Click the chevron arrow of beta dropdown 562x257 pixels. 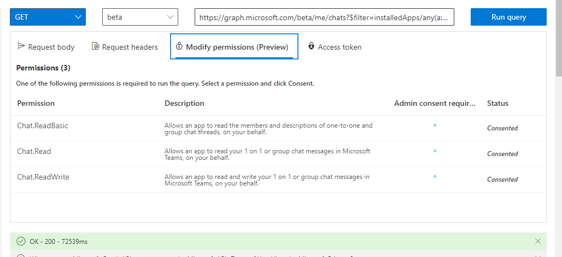(x=170, y=17)
